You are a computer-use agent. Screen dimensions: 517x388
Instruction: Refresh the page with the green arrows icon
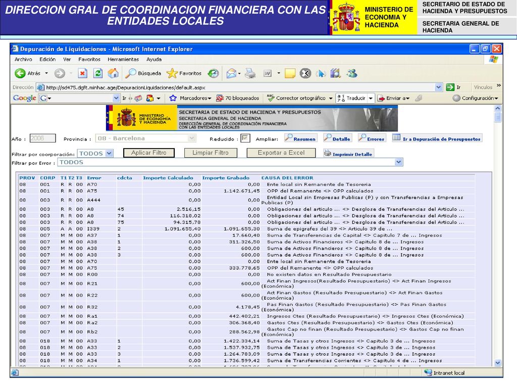coord(98,73)
